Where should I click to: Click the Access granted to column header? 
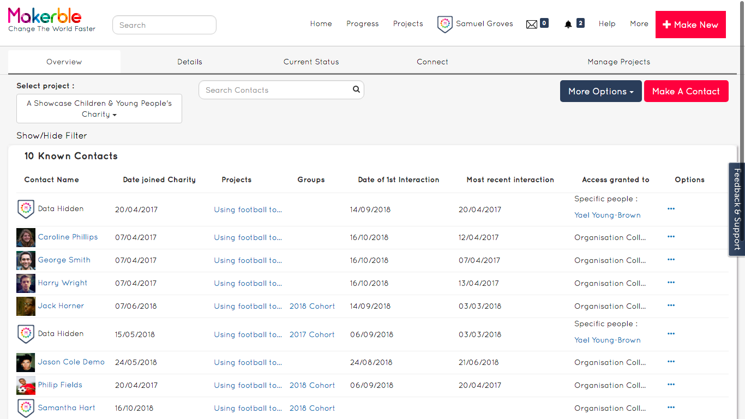[616, 179]
